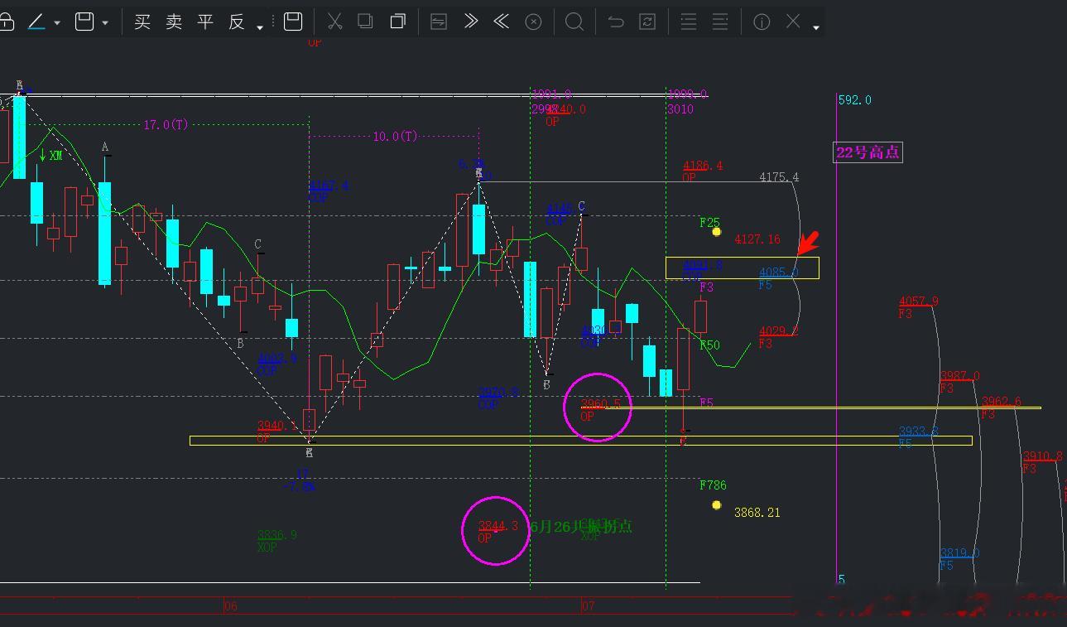Click the undo arrow icon
Screen dimensions: 1067x627
coord(615,22)
